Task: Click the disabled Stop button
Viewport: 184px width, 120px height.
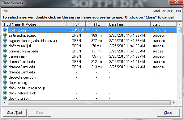Action: (x=40, y=113)
